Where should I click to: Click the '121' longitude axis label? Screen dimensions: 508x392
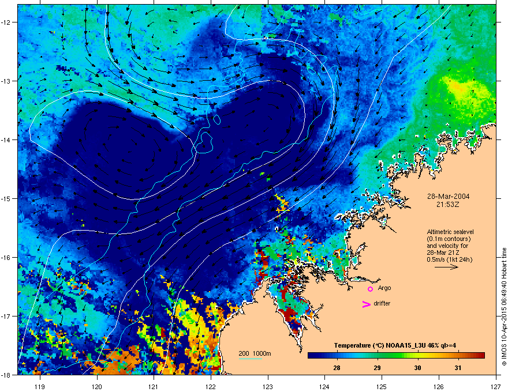click(154, 386)
